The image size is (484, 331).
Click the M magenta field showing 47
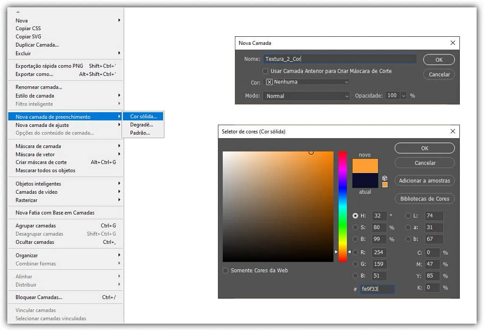coord(432,264)
